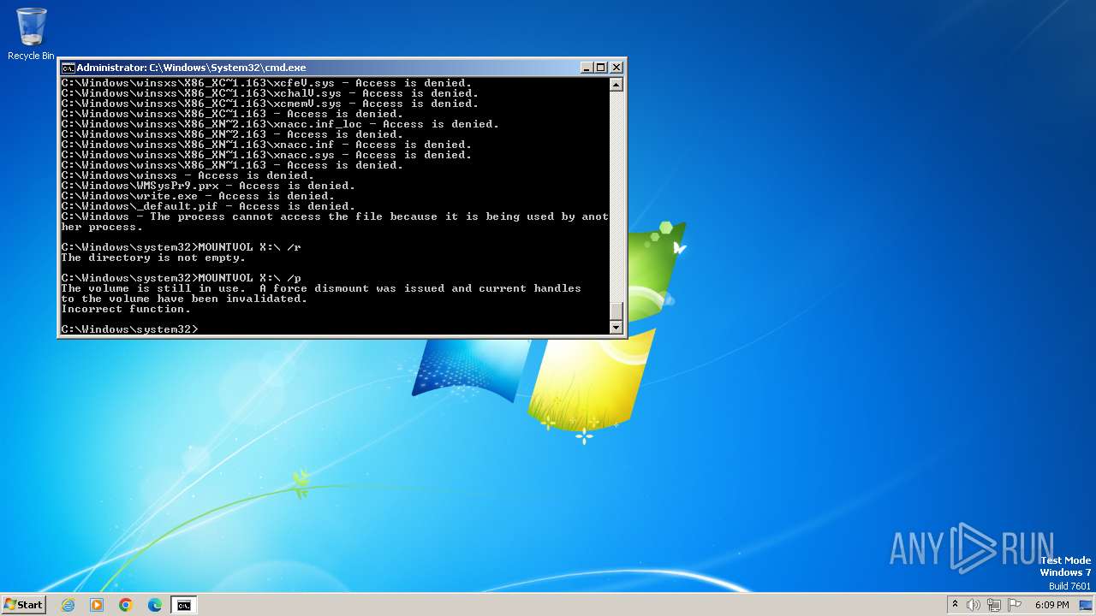
Task: Close the Administrator cmd.exe window
Action: pos(616,68)
